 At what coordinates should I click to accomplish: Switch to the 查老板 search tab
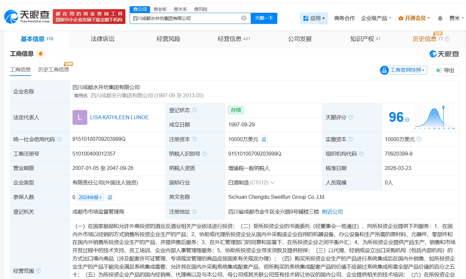coord(160,9)
